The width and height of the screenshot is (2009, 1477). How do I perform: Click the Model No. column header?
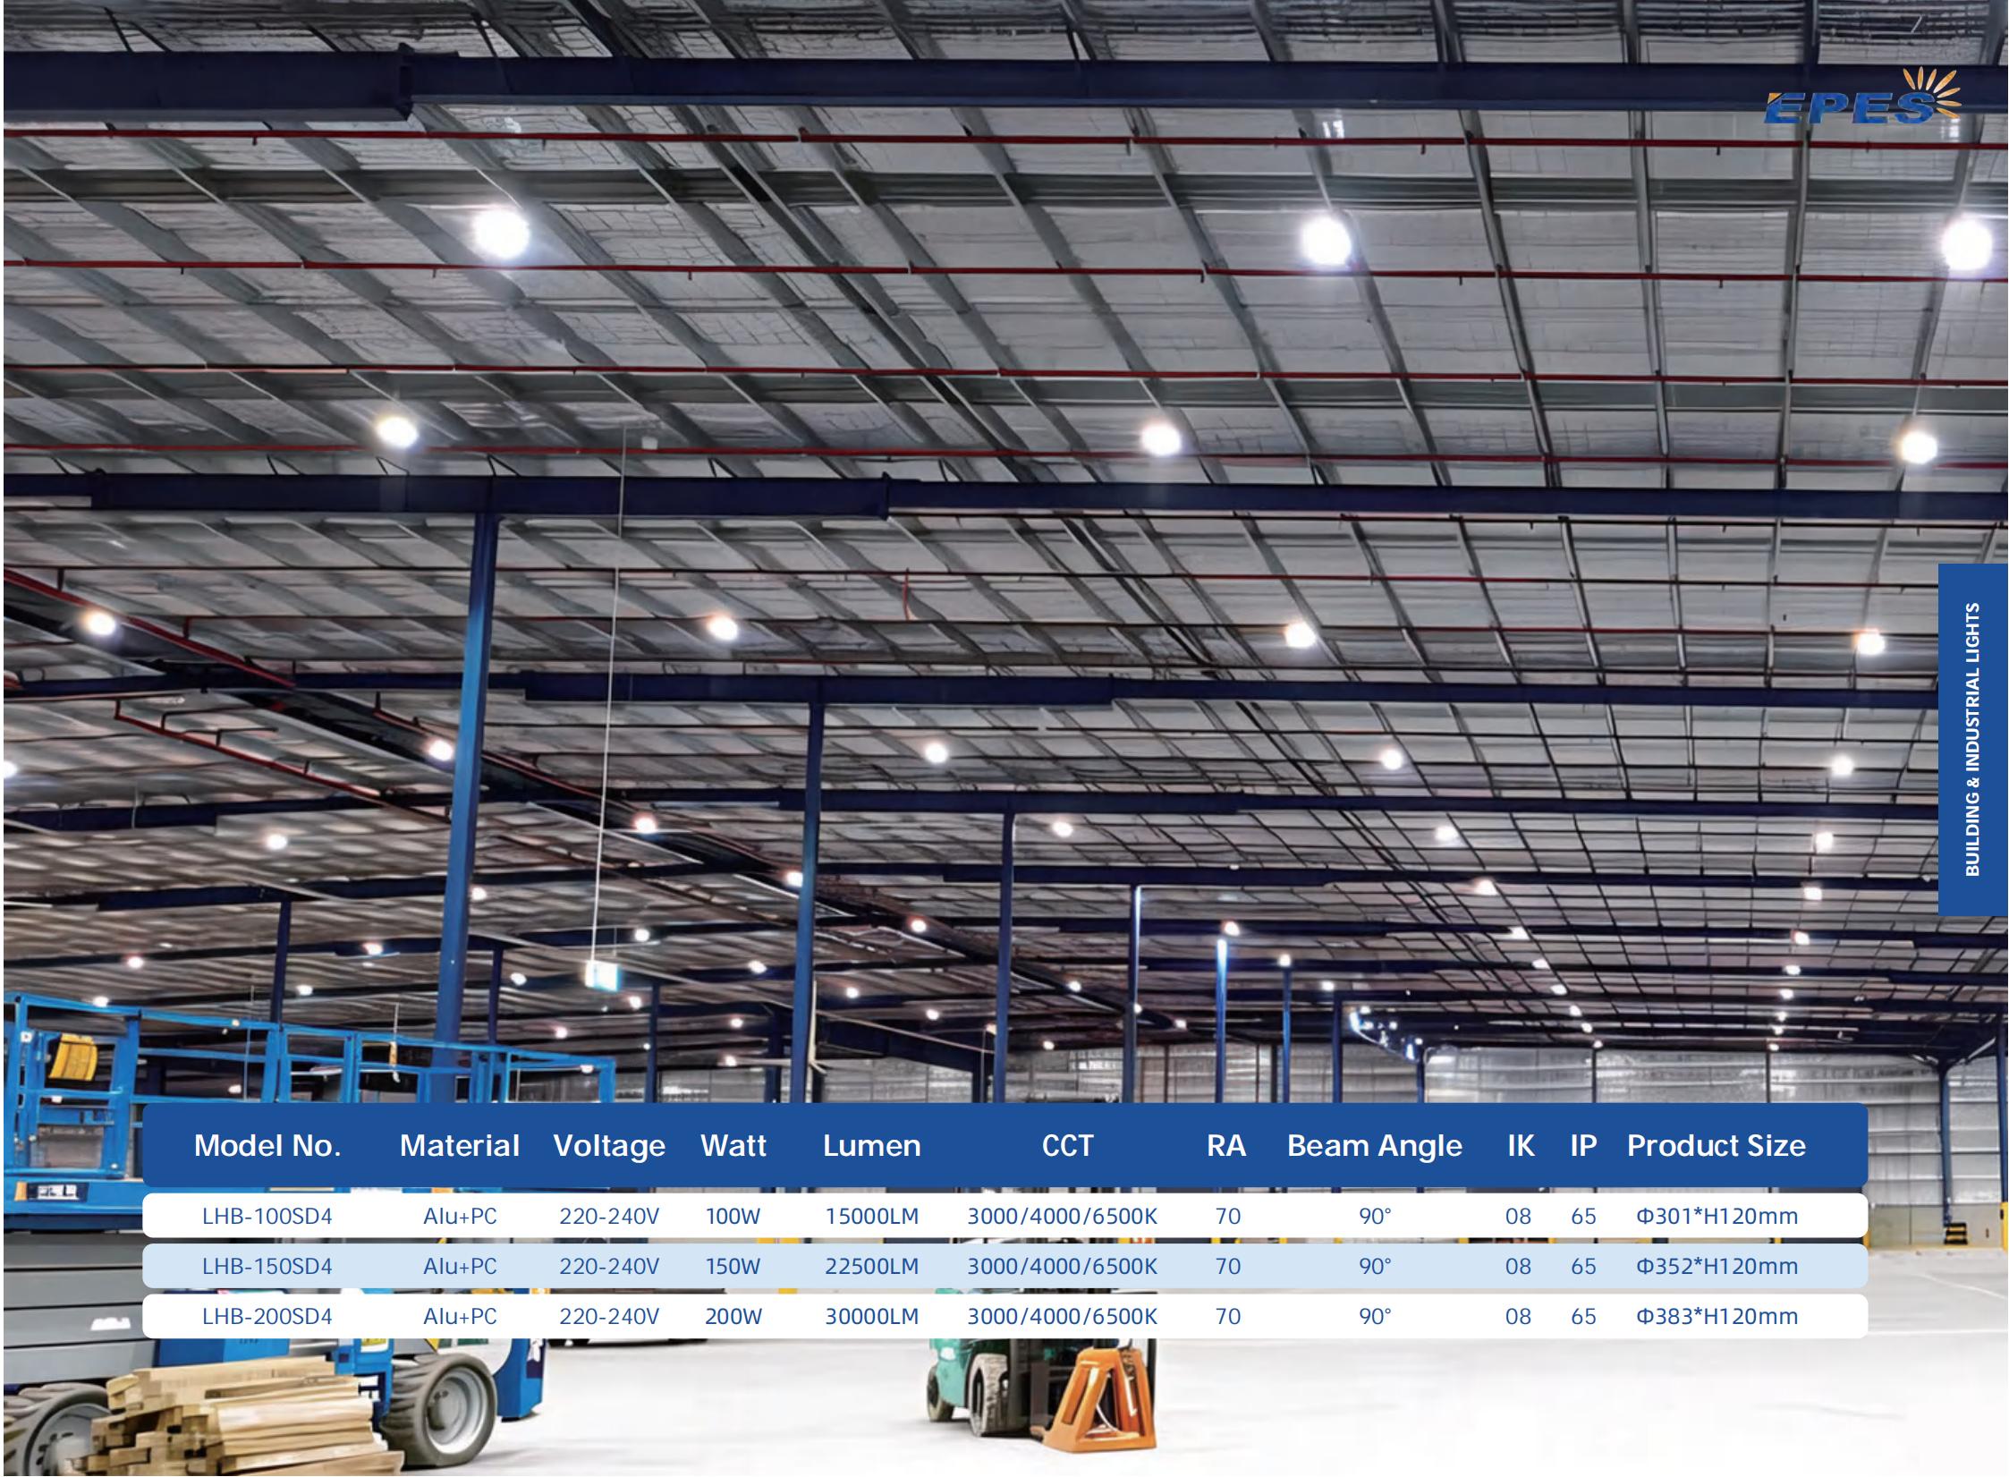267,1145
